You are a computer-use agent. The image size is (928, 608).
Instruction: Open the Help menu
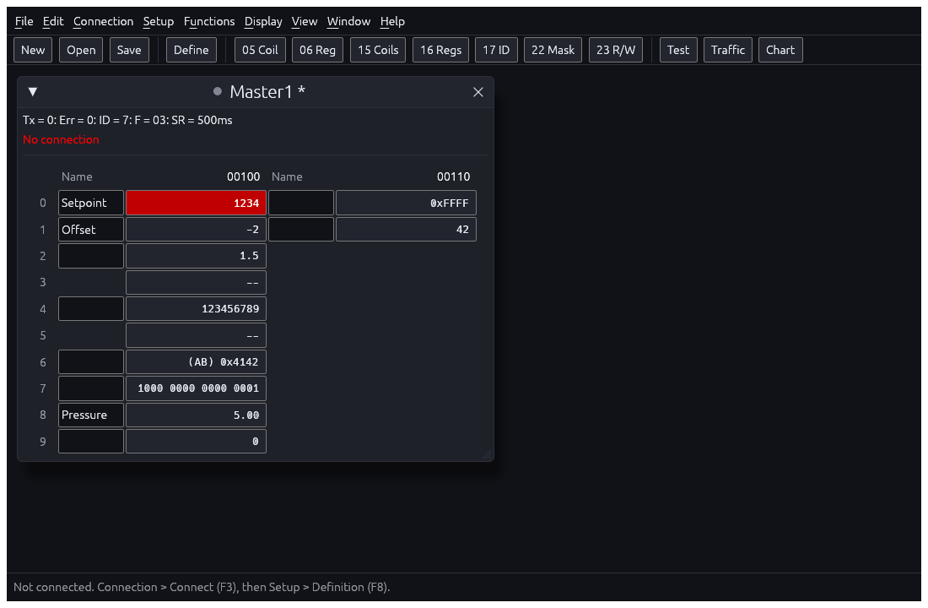coord(392,21)
